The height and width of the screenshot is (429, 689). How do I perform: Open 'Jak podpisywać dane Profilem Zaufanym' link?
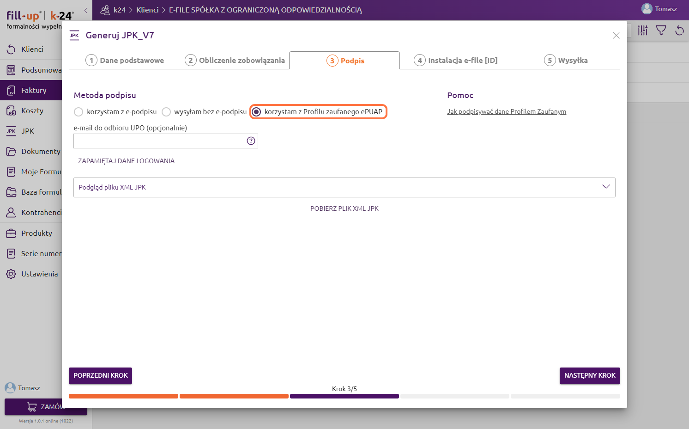pos(506,112)
